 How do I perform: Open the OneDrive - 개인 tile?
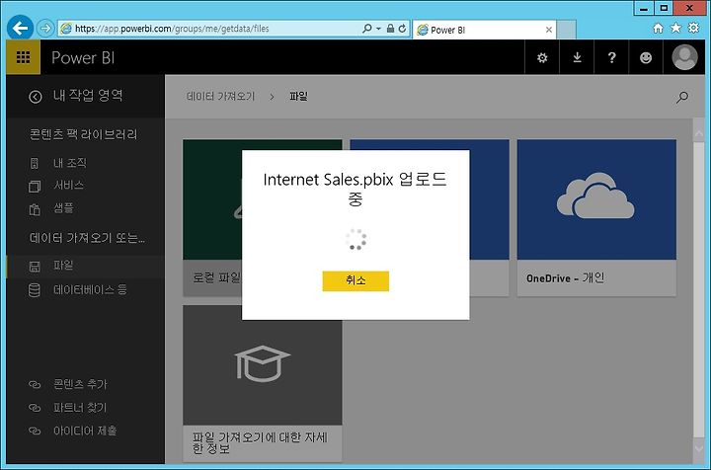click(x=596, y=218)
